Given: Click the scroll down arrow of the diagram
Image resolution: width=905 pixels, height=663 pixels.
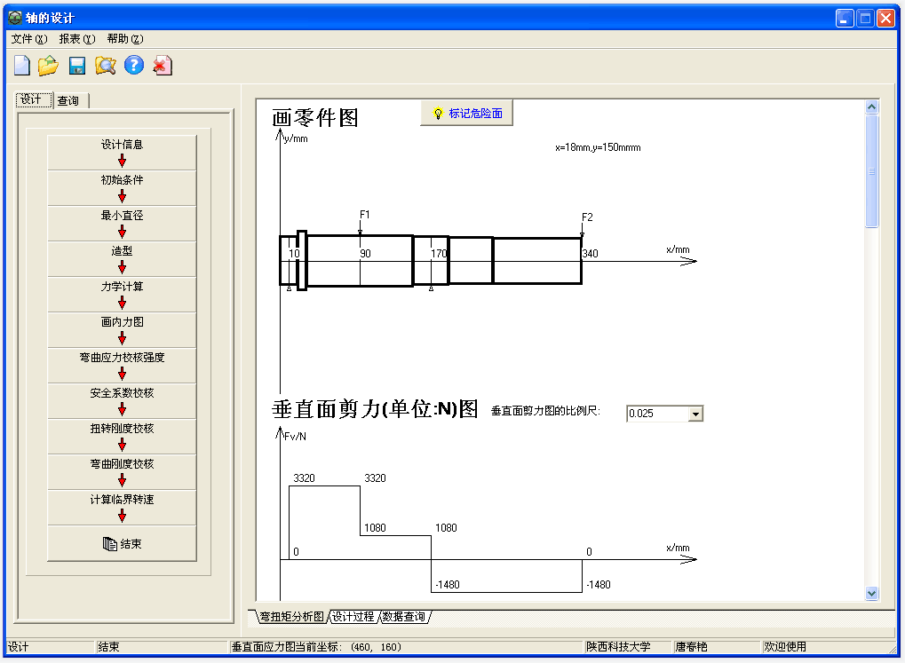Looking at the screenshot, I should click(871, 593).
